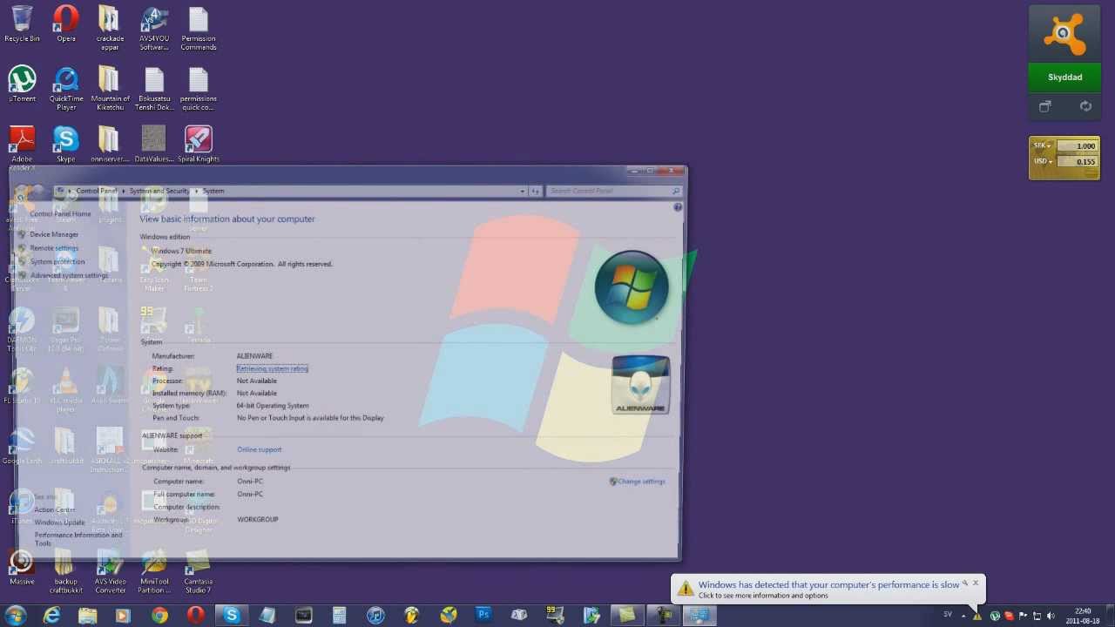This screenshot has height=627, width=1115.
Task: Click the notification options wrench icon
Action: (965, 583)
